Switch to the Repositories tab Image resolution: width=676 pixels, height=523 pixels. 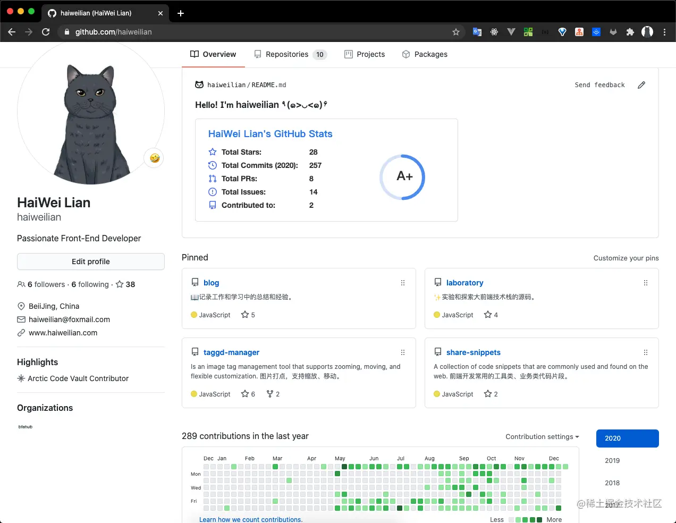pyautogui.click(x=287, y=54)
